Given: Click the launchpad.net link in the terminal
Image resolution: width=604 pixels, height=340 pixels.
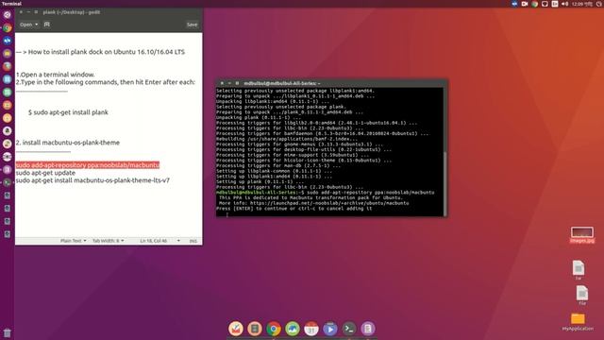Looking at the screenshot, I should click(329, 203).
